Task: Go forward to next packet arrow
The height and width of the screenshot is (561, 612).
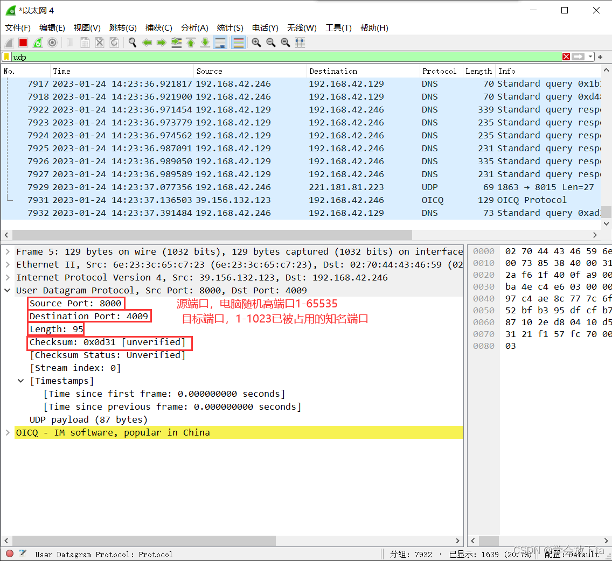Action: pyautogui.click(x=161, y=43)
